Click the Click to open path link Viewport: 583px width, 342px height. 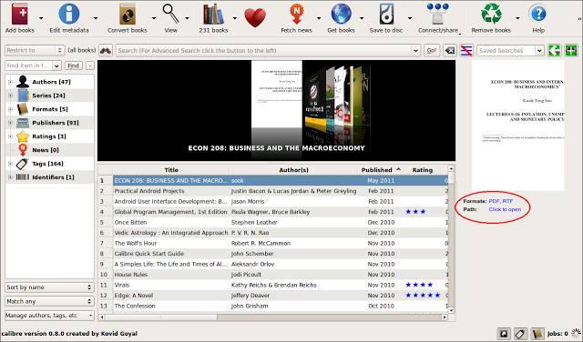tap(505, 209)
